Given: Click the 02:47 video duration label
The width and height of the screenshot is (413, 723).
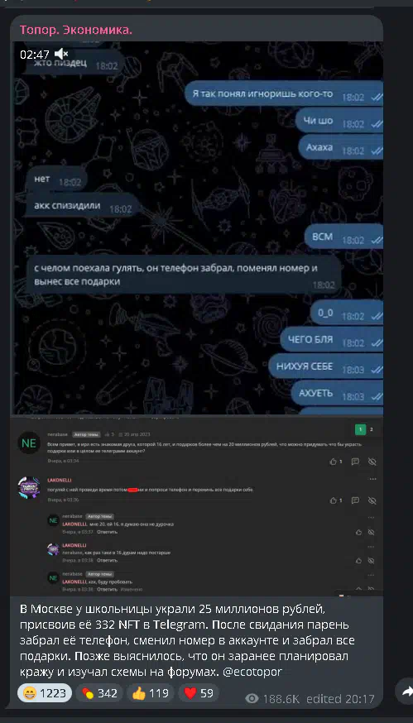Looking at the screenshot, I should click(x=35, y=55).
